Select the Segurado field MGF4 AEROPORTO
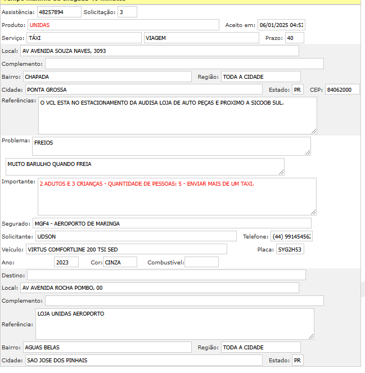This screenshot has height=373, width=365. pos(172,223)
